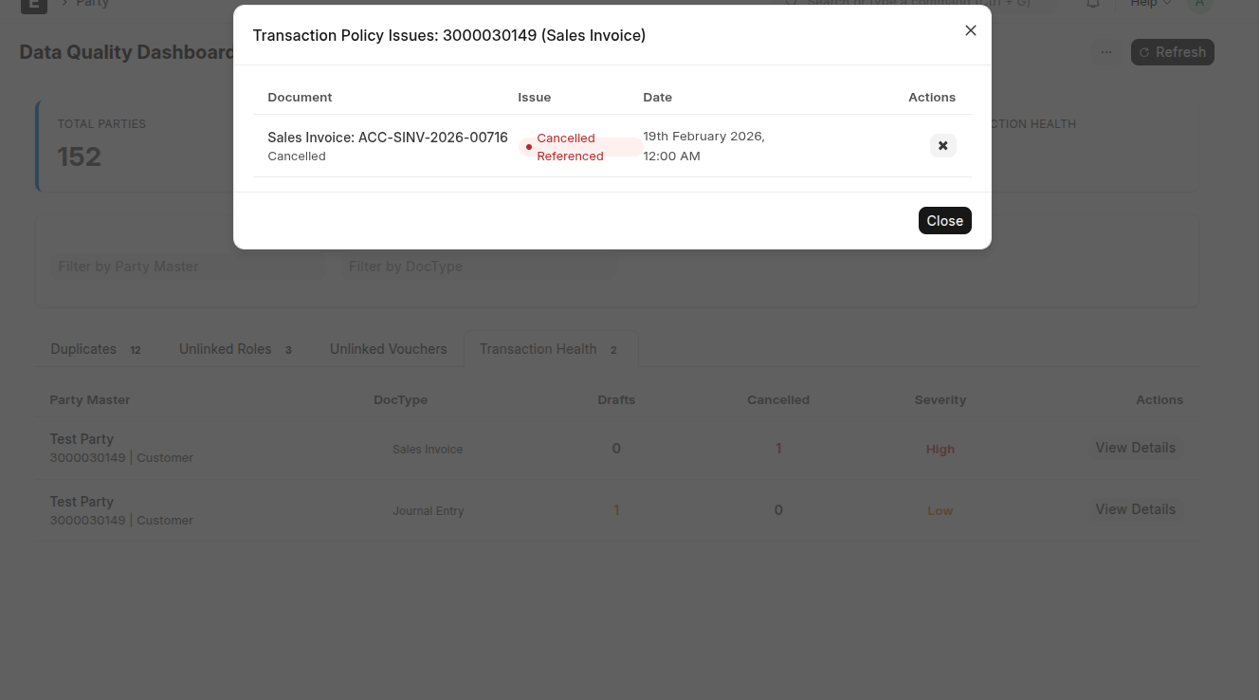Focus the Filter by Party Master field

(x=188, y=267)
